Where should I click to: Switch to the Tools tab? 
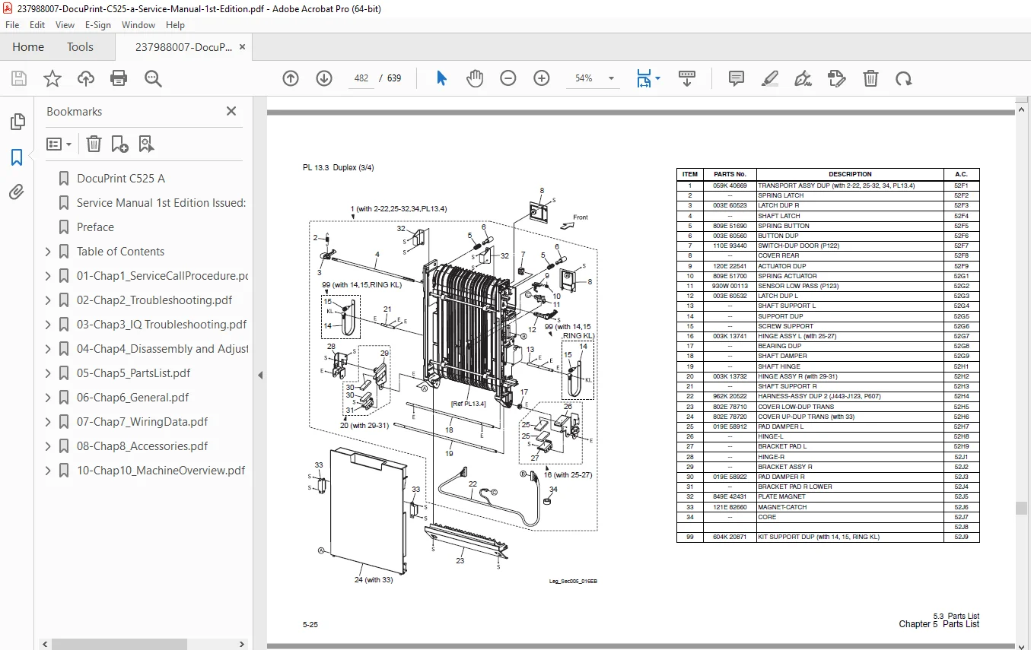click(80, 47)
